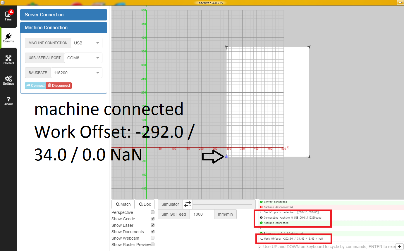Open the Baudrate 115200 dropdown
The image size is (404, 251).
pos(76,73)
